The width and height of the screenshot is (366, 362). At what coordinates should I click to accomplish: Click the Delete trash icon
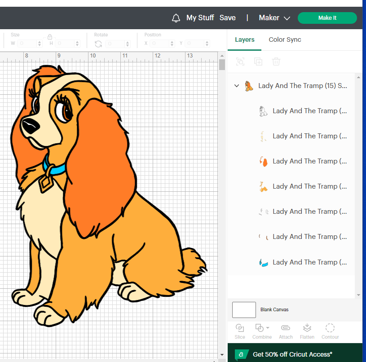276,62
